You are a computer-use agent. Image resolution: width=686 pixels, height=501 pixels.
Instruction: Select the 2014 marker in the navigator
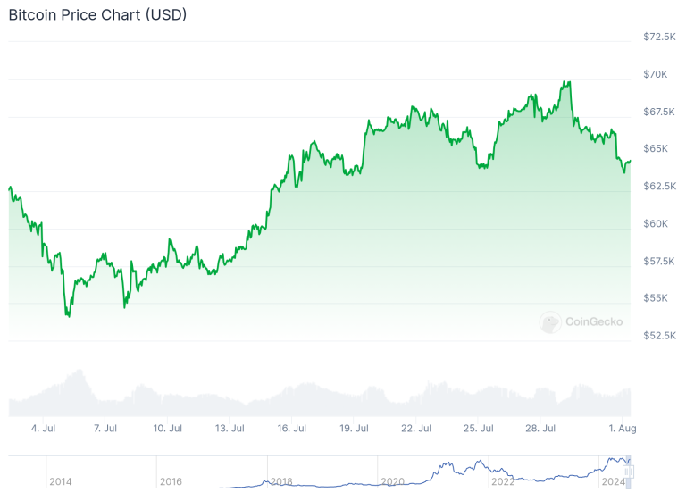click(x=61, y=481)
